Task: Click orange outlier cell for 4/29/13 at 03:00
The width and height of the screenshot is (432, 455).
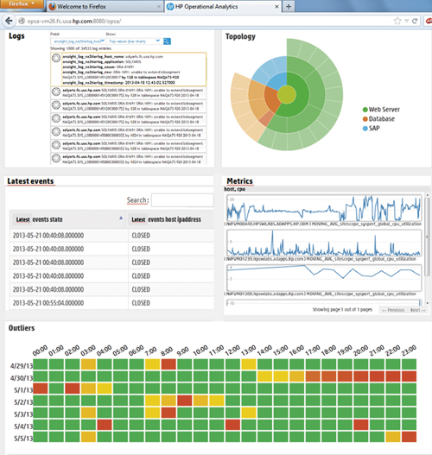Action: point(88,364)
